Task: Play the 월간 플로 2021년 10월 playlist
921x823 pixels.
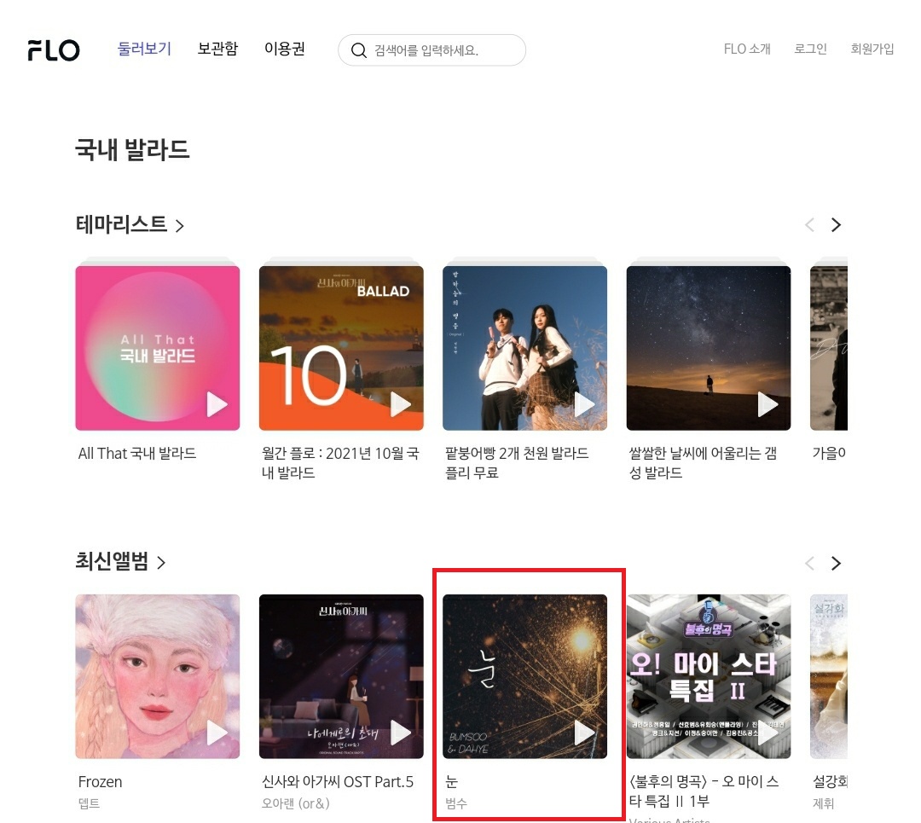Action: 401,404
